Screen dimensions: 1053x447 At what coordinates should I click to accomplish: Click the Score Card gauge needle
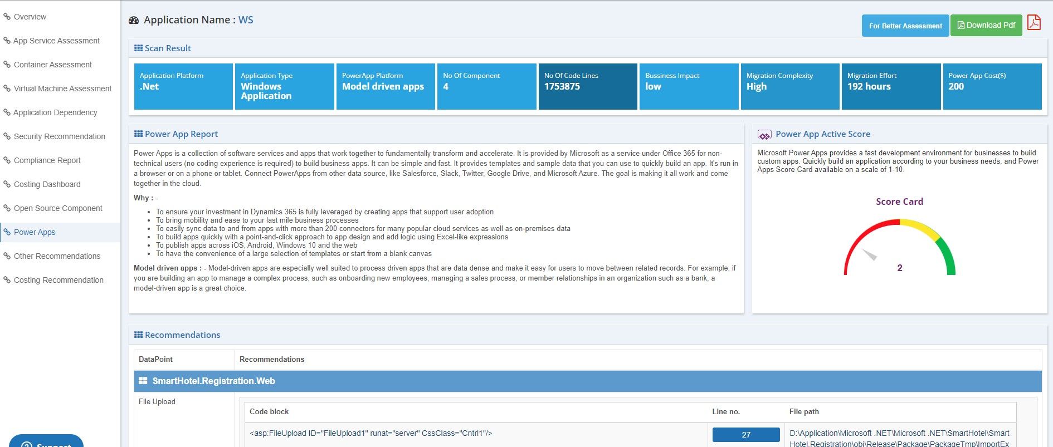(869, 255)
